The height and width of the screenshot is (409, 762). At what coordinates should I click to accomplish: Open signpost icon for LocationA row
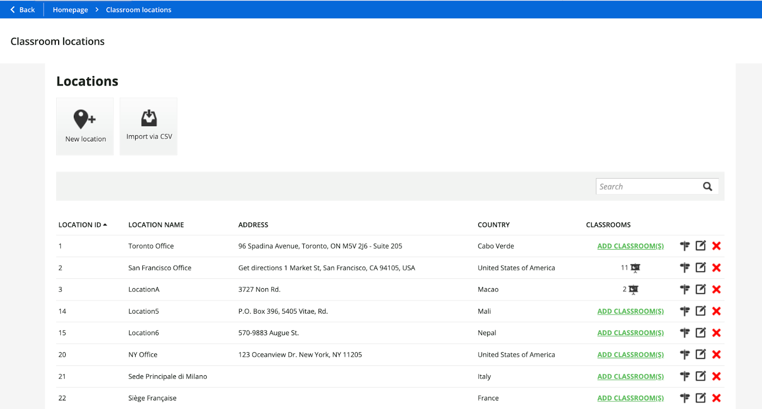[x=685, y=289]
